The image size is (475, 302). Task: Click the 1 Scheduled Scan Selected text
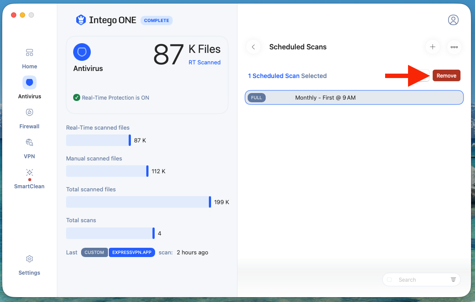click(287, 76)
